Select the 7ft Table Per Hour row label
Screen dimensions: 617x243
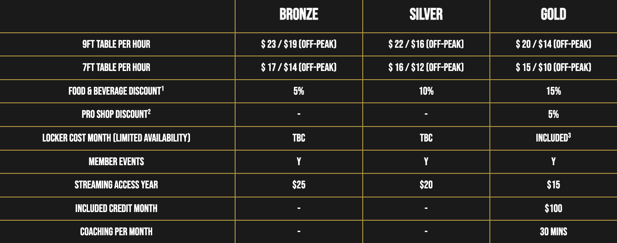(x=116, y=67)
